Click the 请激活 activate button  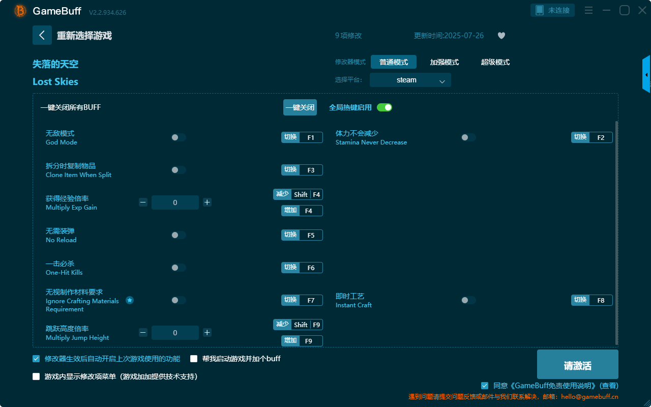tap(578, 364)
